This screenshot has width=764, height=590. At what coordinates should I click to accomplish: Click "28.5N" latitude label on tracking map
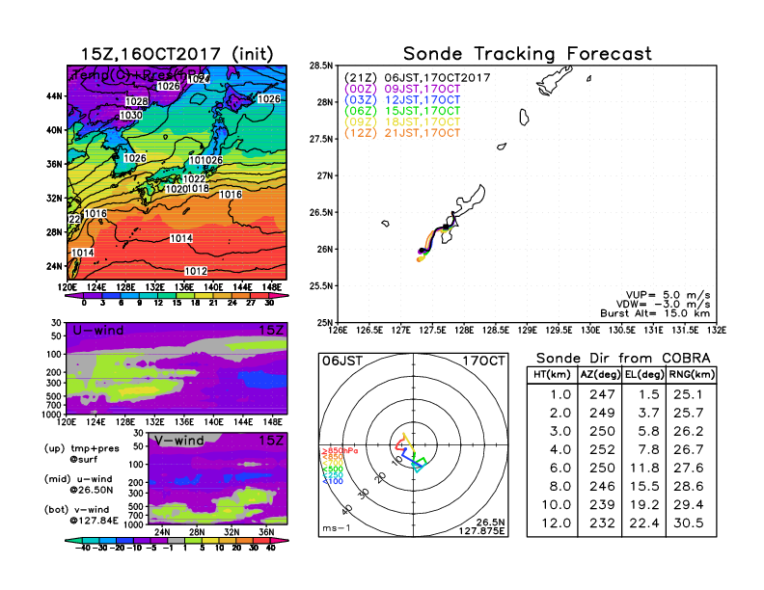[321, 66]
